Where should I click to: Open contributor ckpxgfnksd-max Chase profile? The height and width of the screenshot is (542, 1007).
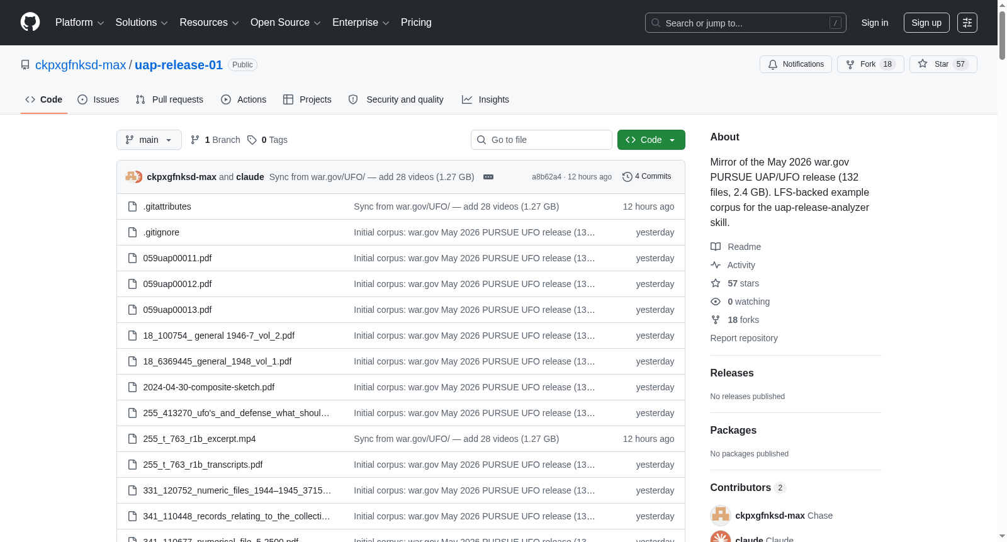[784, 516]
